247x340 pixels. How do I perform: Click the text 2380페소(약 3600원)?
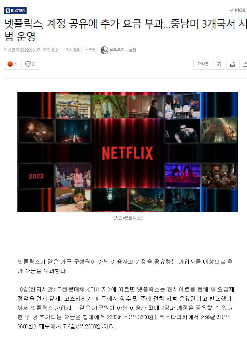pyautogui.click(x=132, y=317)
